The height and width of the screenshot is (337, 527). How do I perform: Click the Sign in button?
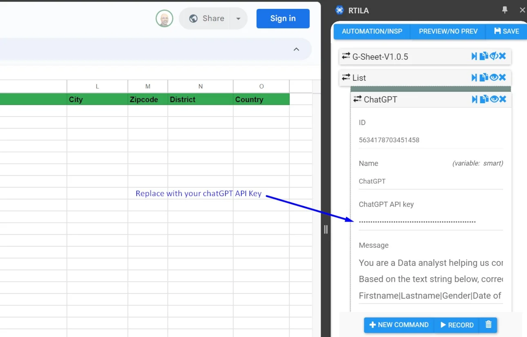click(283, 19)
